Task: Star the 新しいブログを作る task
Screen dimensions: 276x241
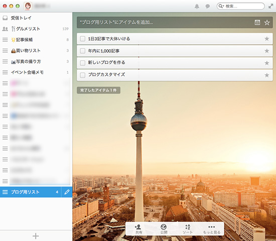Action: coord(267,63)
